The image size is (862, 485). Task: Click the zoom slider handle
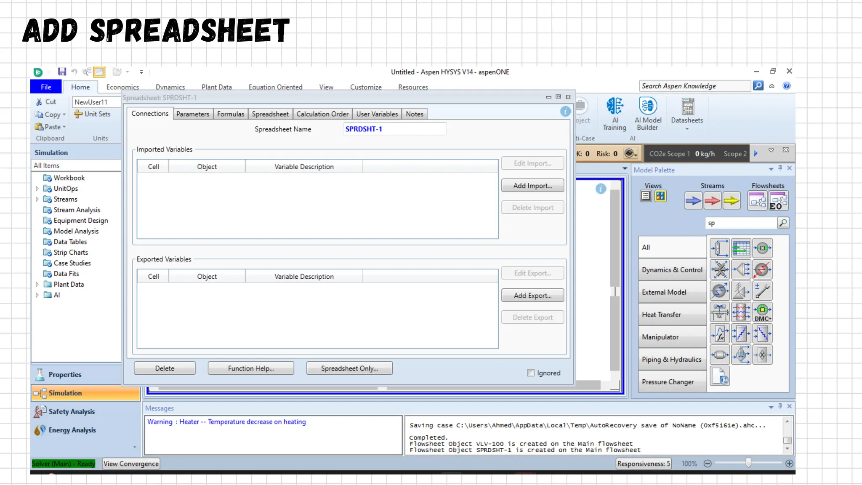pos(748,463)
